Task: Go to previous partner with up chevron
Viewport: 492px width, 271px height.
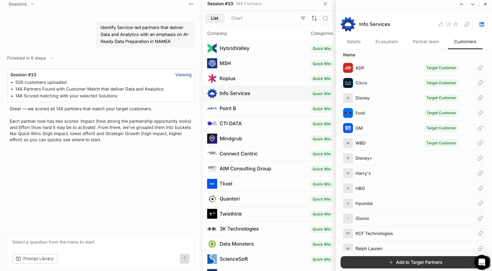Action: [x=462, y=4]
